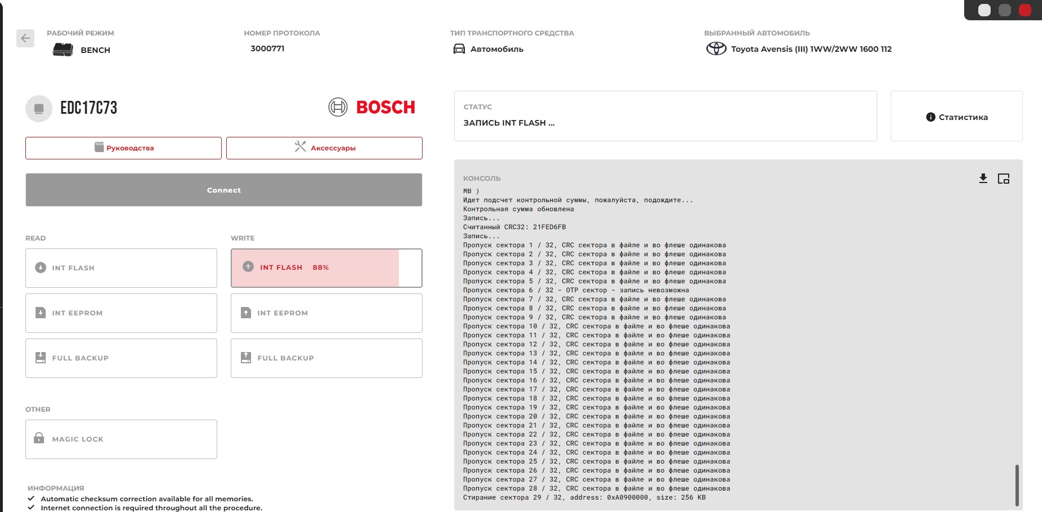
Task: Click the console vertical scrollbar
Action: click(1017, 484)
